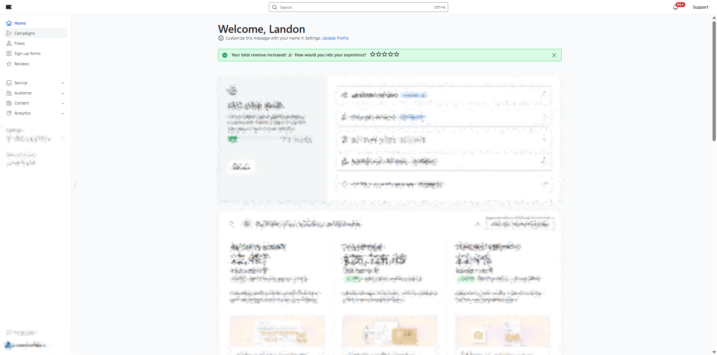The width and height of the screenshot is (717, 355).
Task: Rate experience with the first star
Action: tap(373, 55)
